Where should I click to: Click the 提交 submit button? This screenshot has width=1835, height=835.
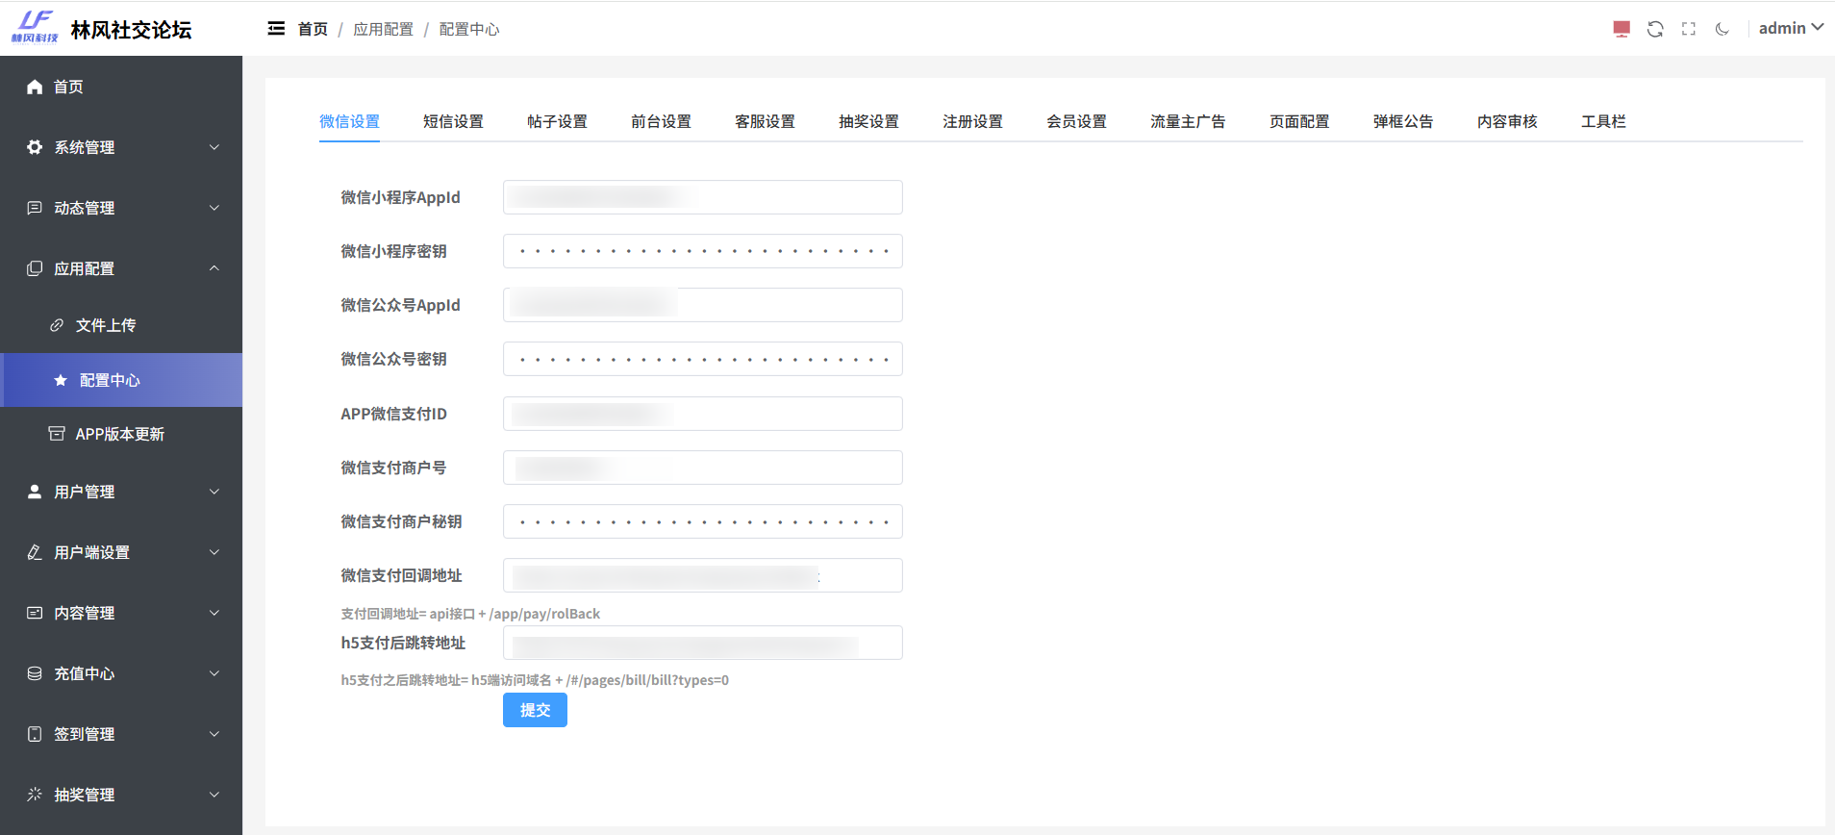[535, 710]
